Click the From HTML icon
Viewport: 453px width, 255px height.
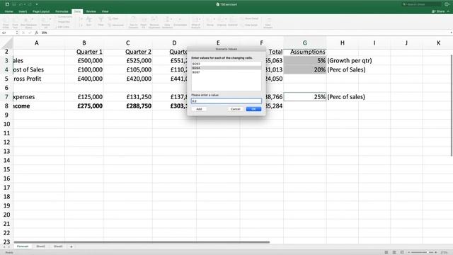click(x=6, y=22)
